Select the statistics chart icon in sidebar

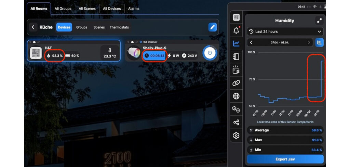[236, 43]
